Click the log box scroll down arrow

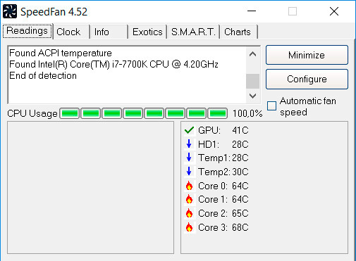pyautogui.click(x=252, y=96)
